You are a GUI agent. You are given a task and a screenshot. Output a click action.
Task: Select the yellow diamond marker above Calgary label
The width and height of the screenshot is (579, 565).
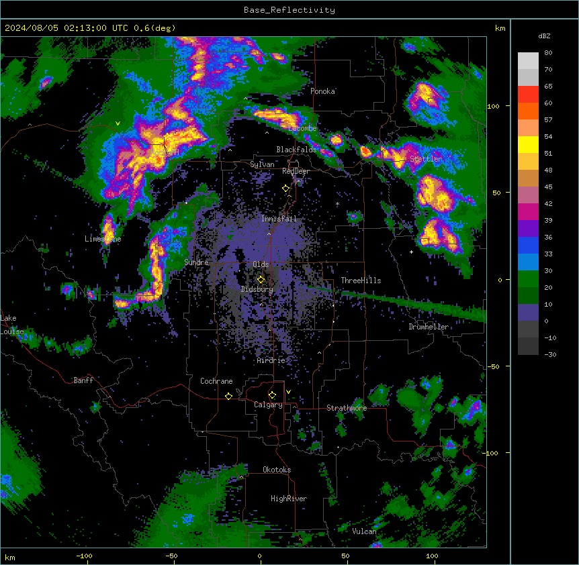click(272, 395)
